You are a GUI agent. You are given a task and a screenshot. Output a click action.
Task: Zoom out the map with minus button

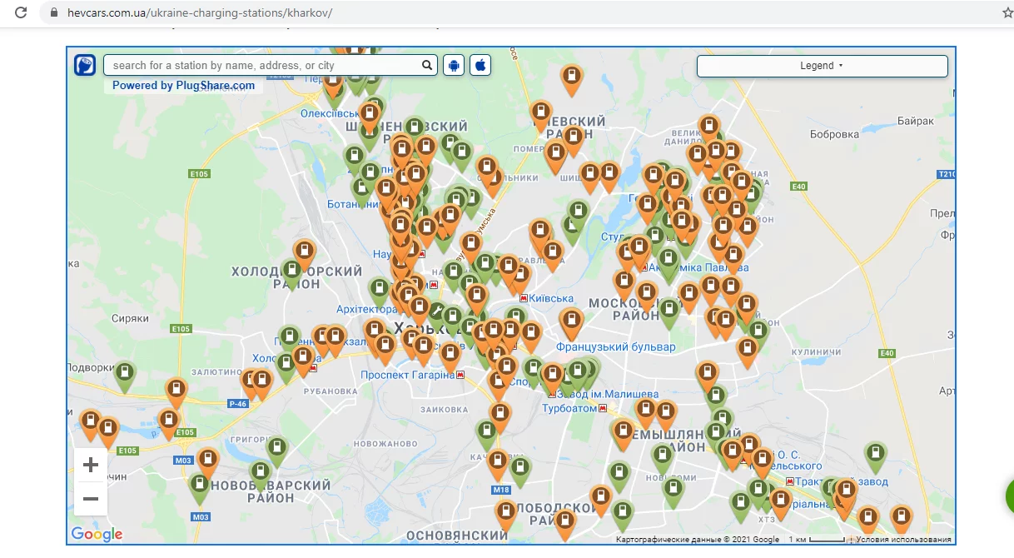[x=91, y=499]
